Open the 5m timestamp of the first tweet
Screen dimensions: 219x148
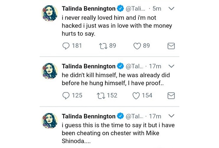click(x=157, y=9)
